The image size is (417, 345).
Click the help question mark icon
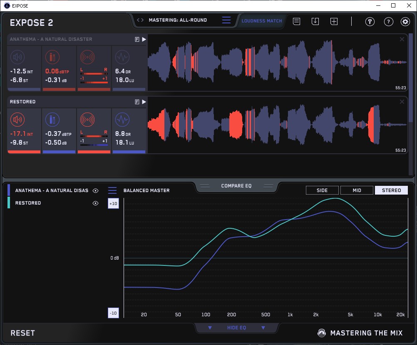tap(388, 22)
